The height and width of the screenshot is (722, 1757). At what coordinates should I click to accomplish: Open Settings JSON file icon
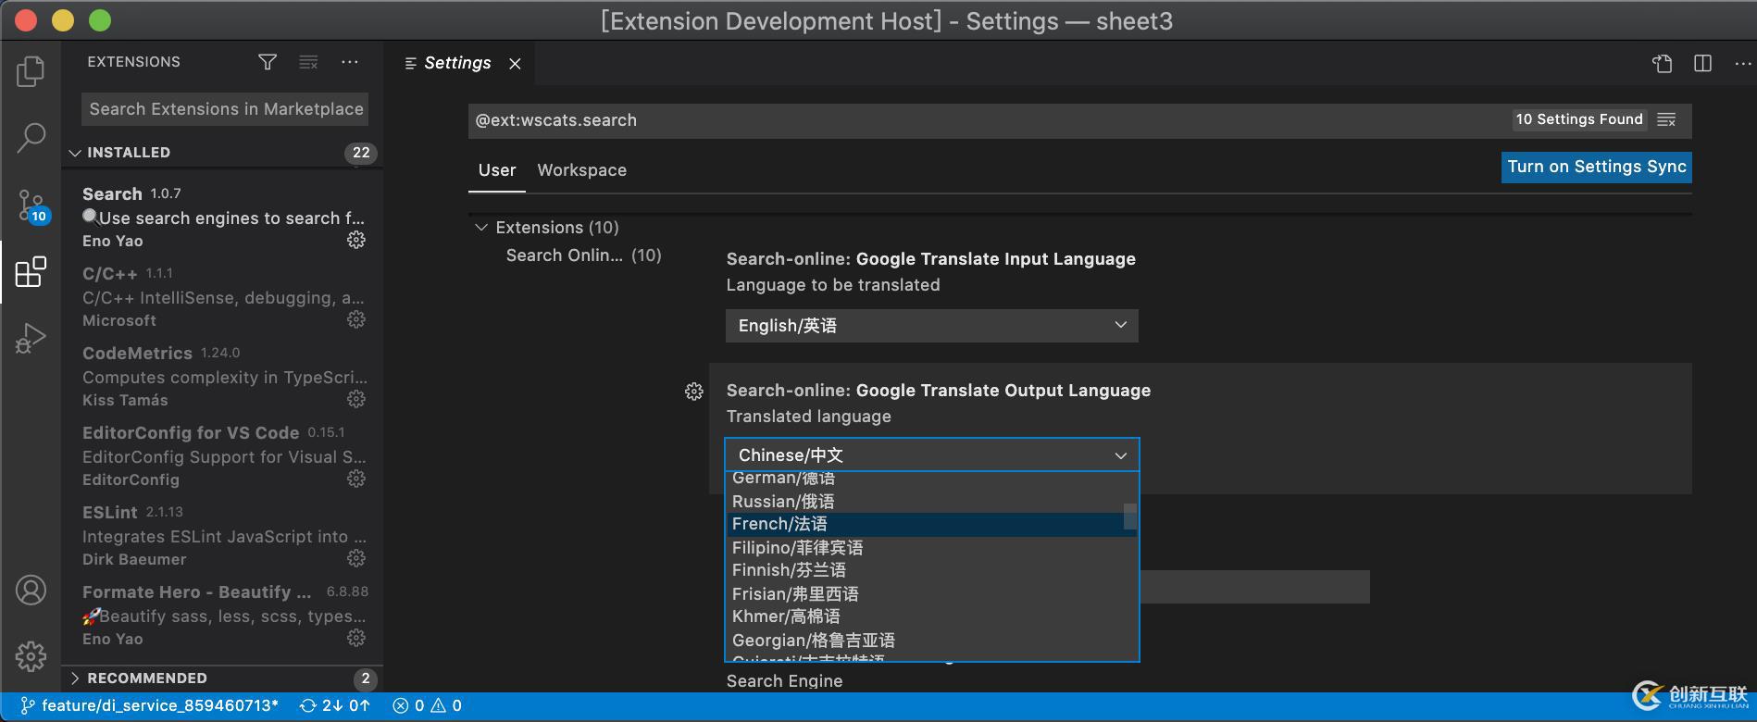click(x=1662, y=63)
